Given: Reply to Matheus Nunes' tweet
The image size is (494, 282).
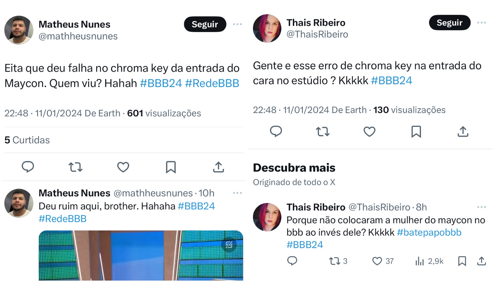Looking at the screenshot, I should click(x=28, y=167).
